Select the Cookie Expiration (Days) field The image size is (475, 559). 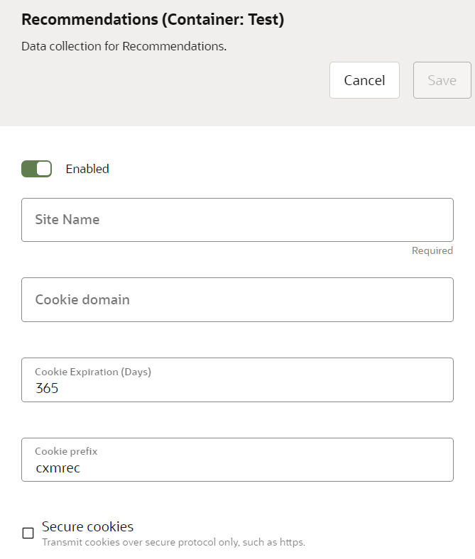pos(237,380)
